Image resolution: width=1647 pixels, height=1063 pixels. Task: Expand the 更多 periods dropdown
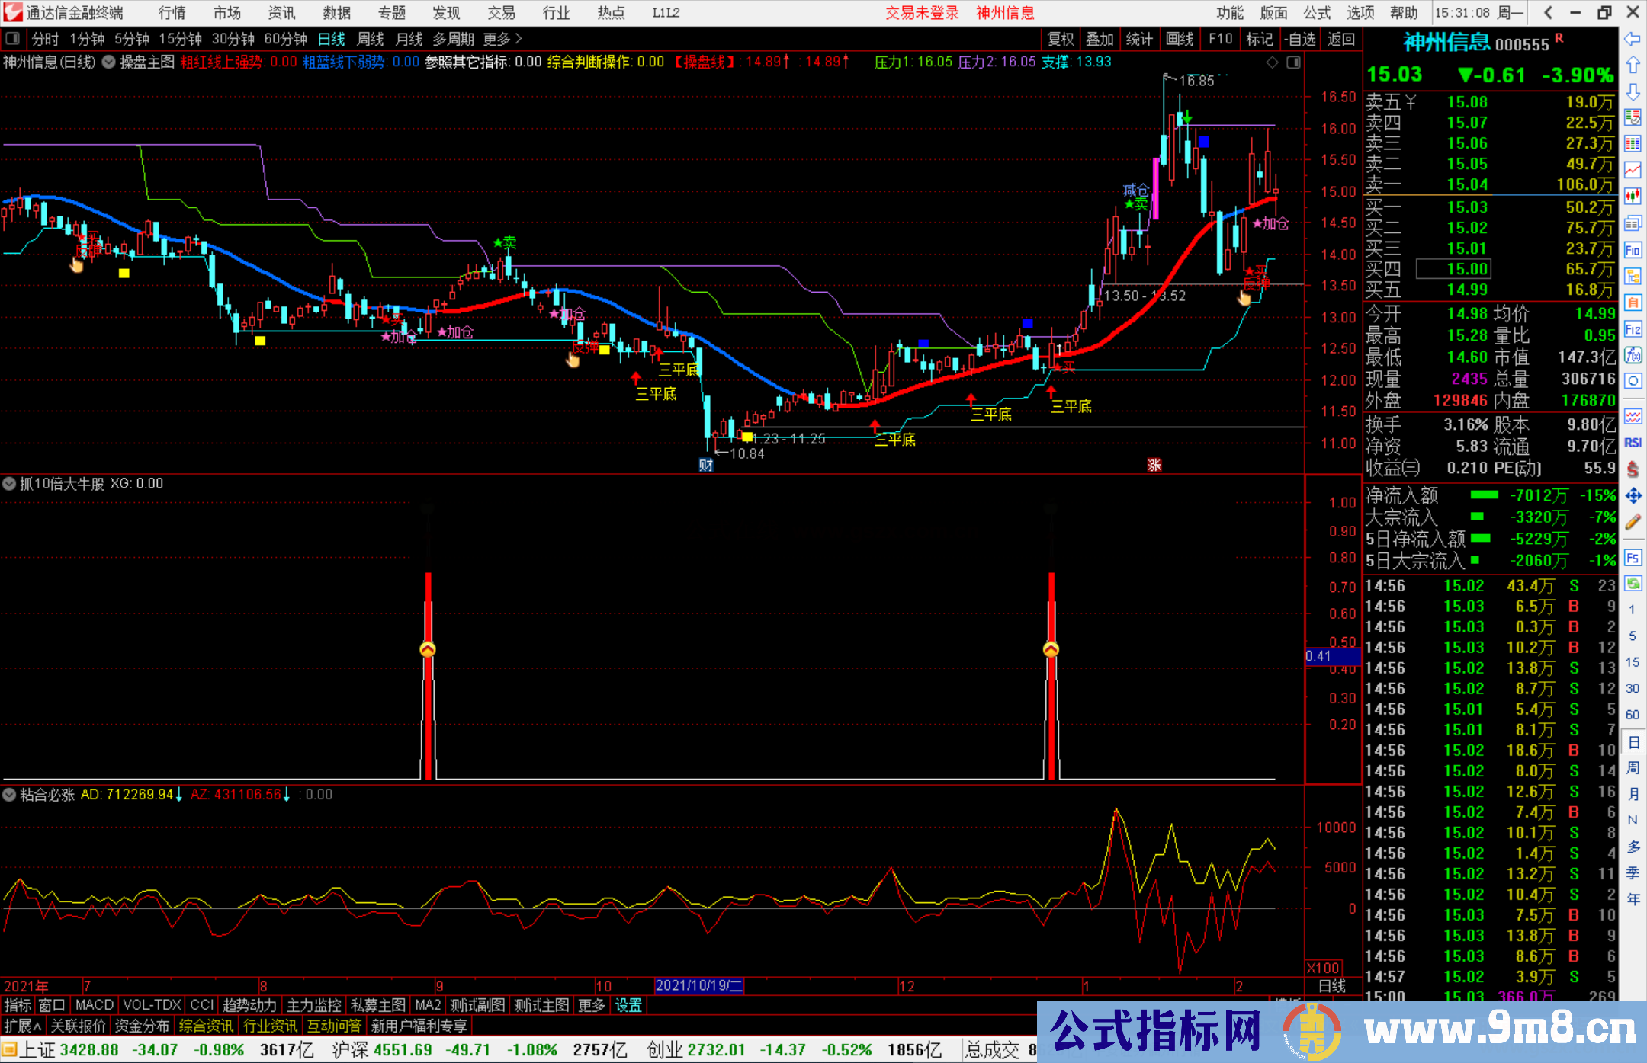pyautogui.click(x=502, y=39)
